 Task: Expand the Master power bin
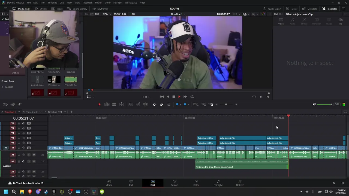(3, 87)
